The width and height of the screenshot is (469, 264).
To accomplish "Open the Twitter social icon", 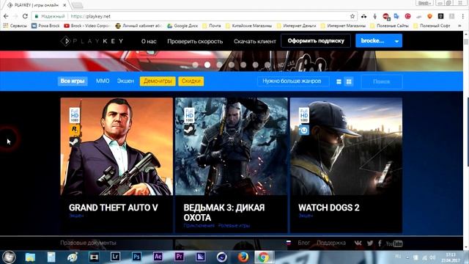I will point(370,243).
